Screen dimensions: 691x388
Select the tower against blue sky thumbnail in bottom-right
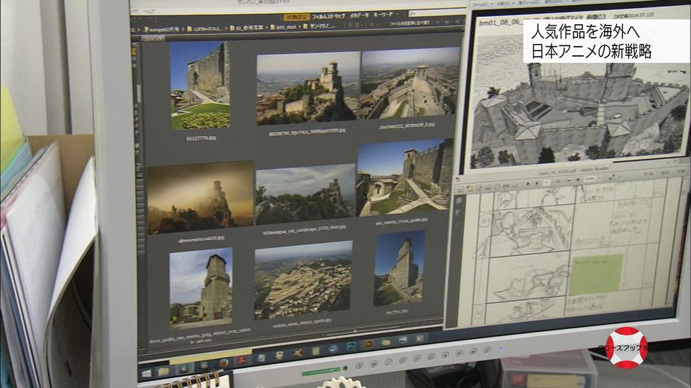point(399,268)
